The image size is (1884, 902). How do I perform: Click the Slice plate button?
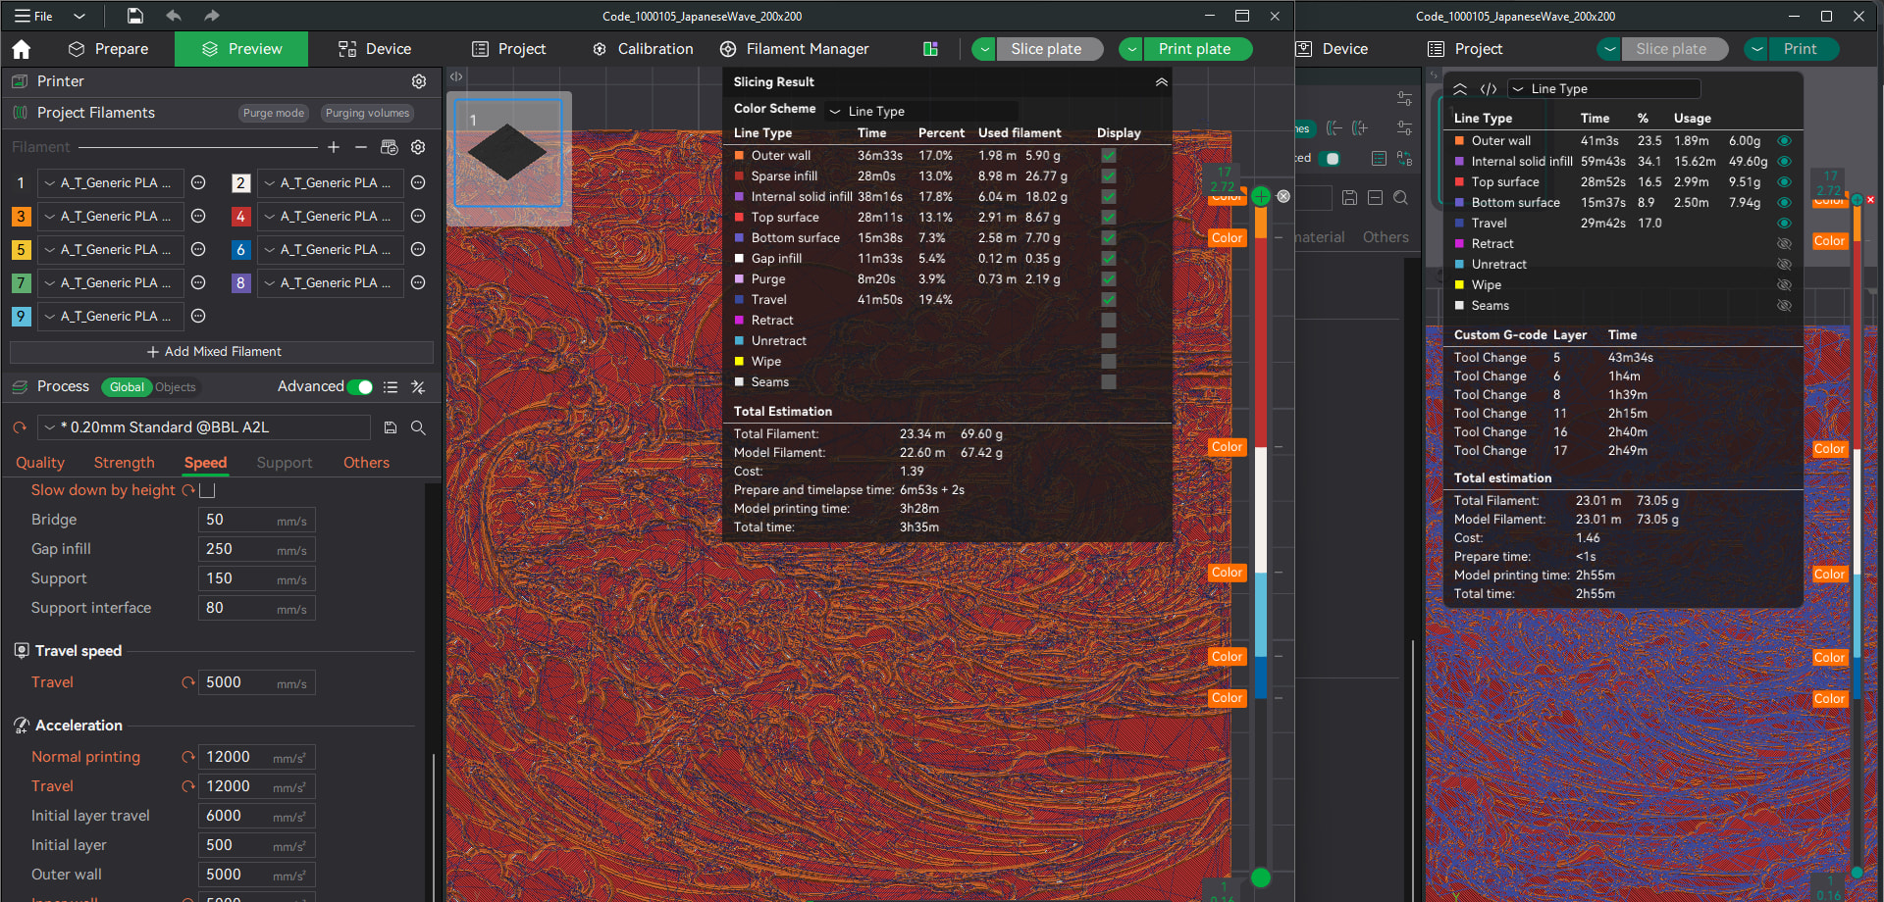click(x=1048, y=49)
